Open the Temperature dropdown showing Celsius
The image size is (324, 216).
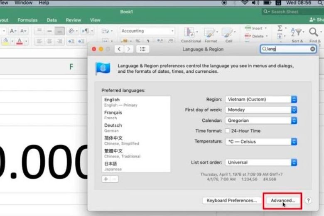[261, 142]
